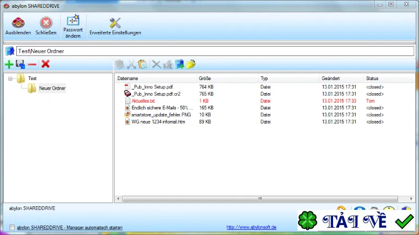The width and height of the screenshot is (419, 235).
Task: Click the icon of WG neue 1234 infomail.htm
Action: [127, 121]
